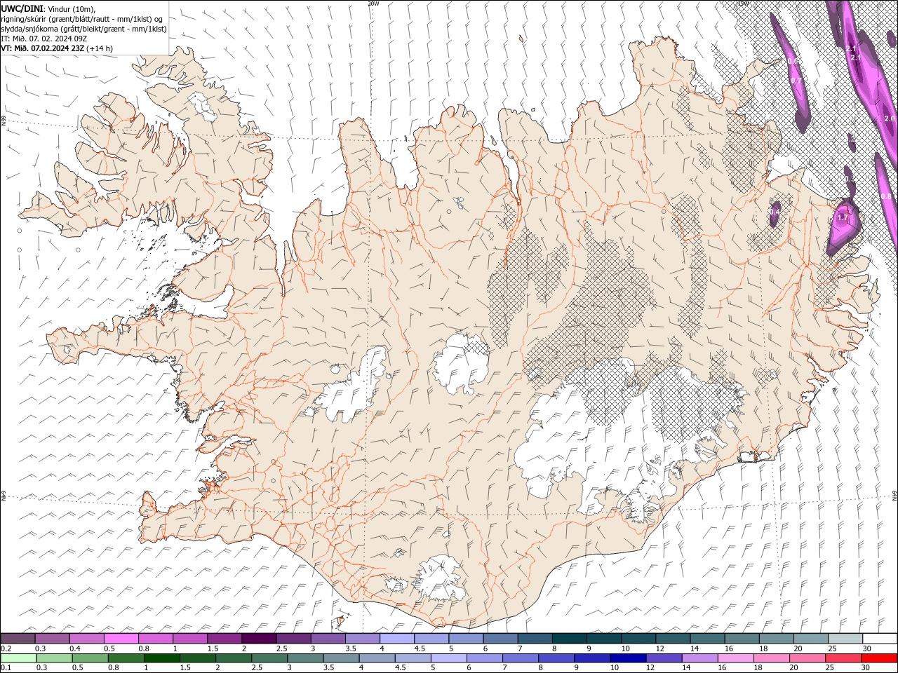Click the bright magenta 0.5 swatch in the upper legend row
The image size is (898, 673).
(121, 639)
